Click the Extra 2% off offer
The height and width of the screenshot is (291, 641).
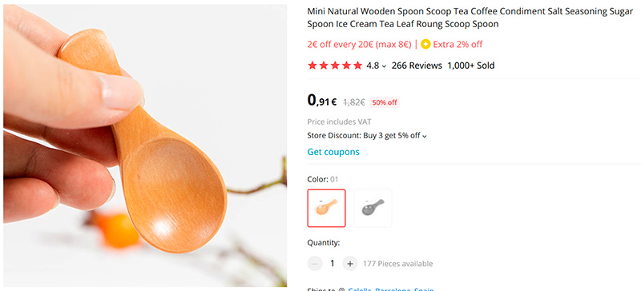458,45
